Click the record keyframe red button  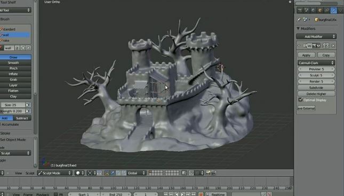[201, 194]
